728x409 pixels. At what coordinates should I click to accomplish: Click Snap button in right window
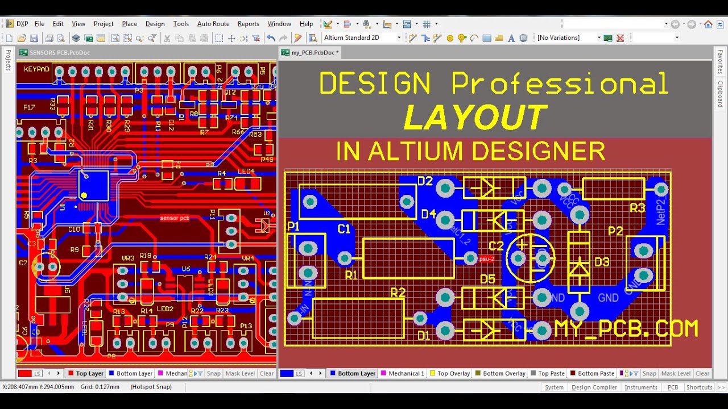(649, 373)
